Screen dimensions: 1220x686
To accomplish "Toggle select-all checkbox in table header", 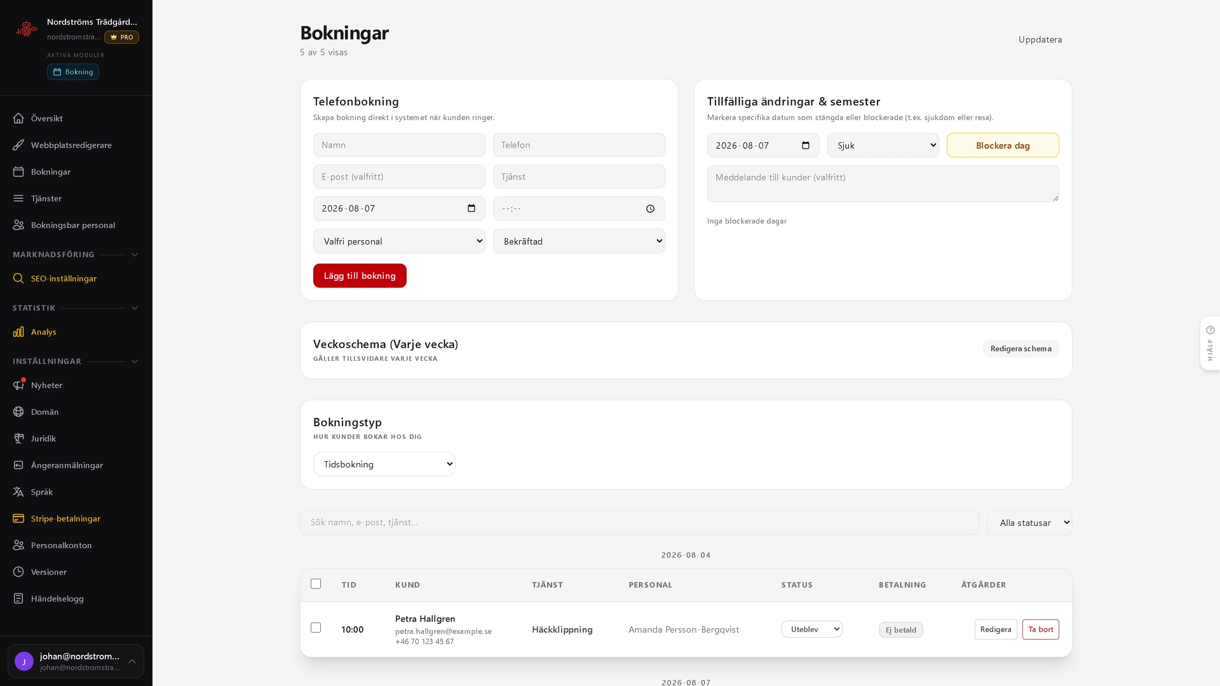I will click(x=316, y=584).
